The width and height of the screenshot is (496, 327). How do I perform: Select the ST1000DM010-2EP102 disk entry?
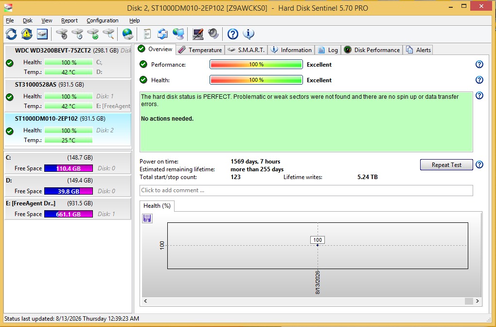pos(68,129)
